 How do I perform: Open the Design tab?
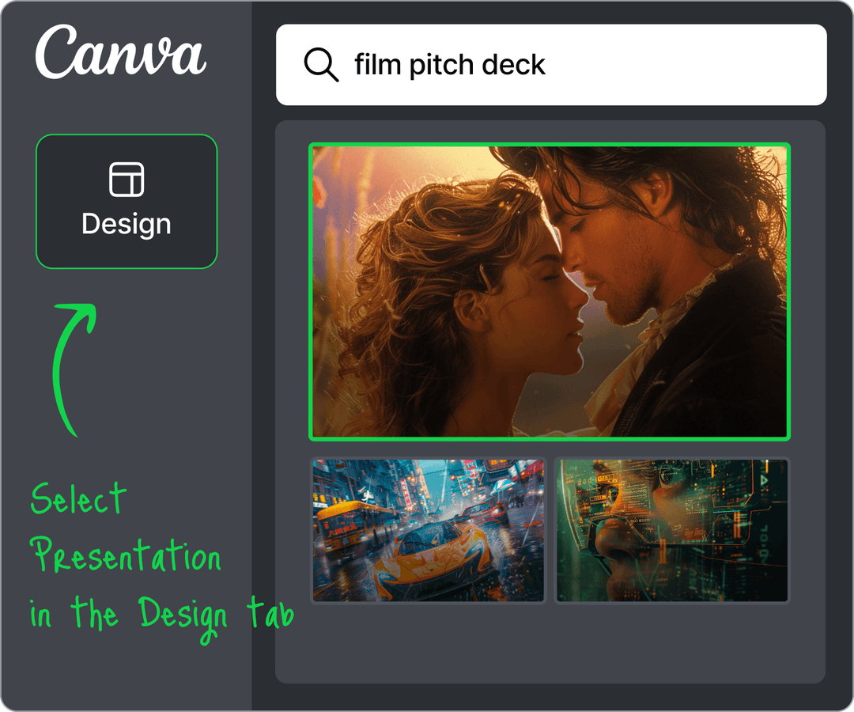(127, 201)
